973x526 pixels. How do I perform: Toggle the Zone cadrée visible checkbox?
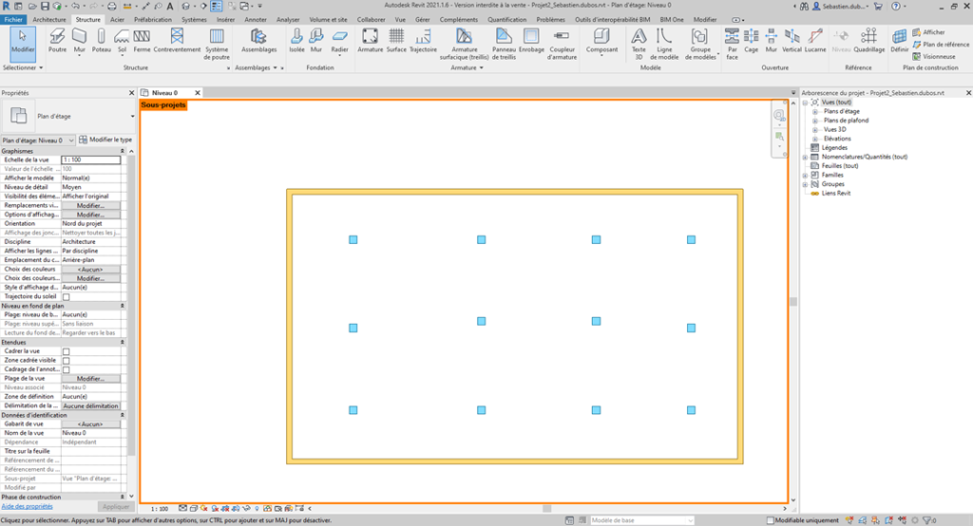click(67, 361)
